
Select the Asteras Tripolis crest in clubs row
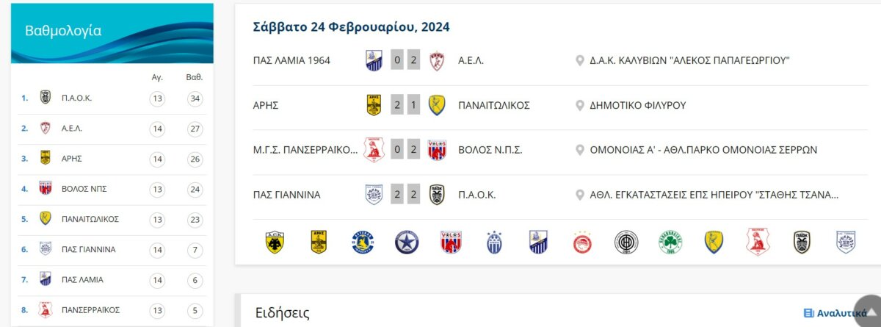363,242
